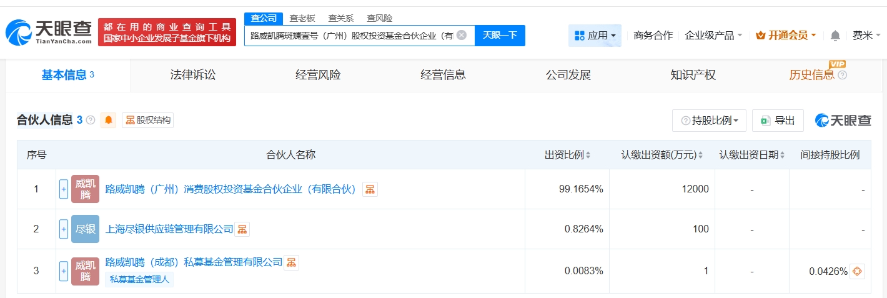Expand row 1 partner with plus button
Screen dimensions: 887x298
coord(64,189)
